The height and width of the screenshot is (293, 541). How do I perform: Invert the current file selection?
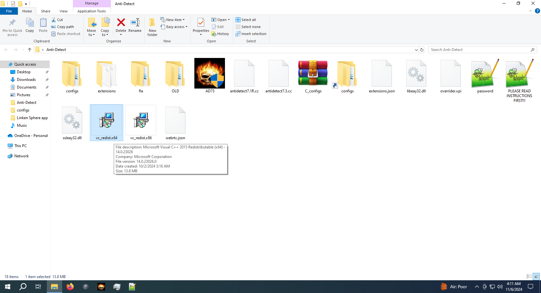(251, 34)
